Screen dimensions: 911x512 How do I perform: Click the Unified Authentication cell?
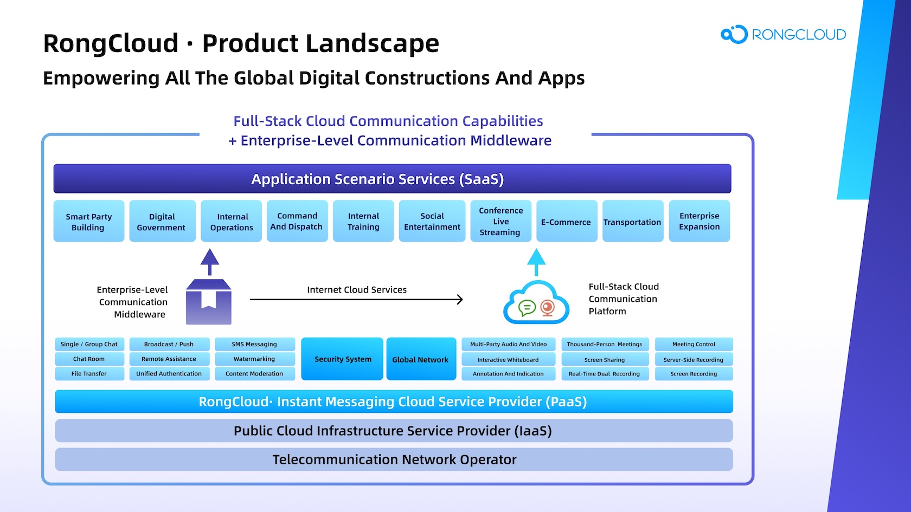[169, 373]
